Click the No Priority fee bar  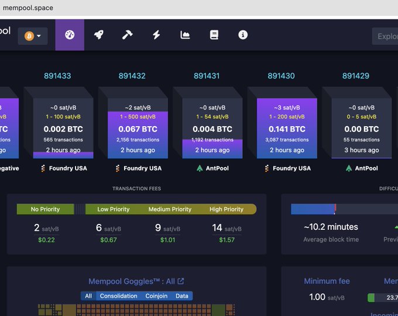point(46,209)
